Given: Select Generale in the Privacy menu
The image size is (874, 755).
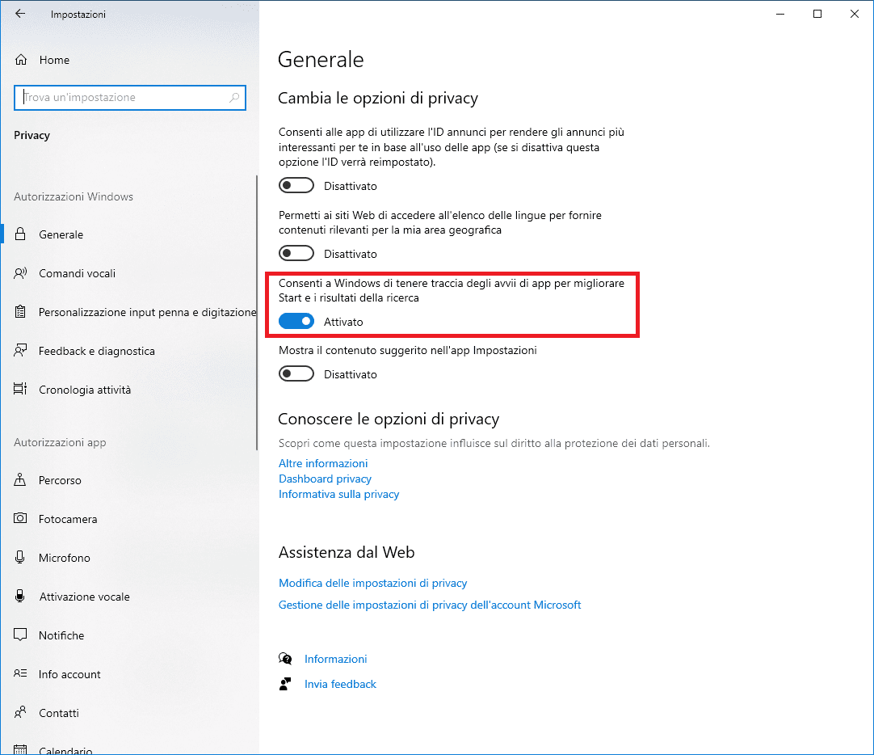Looking at the screenshot, I should (x=61, y=234).
